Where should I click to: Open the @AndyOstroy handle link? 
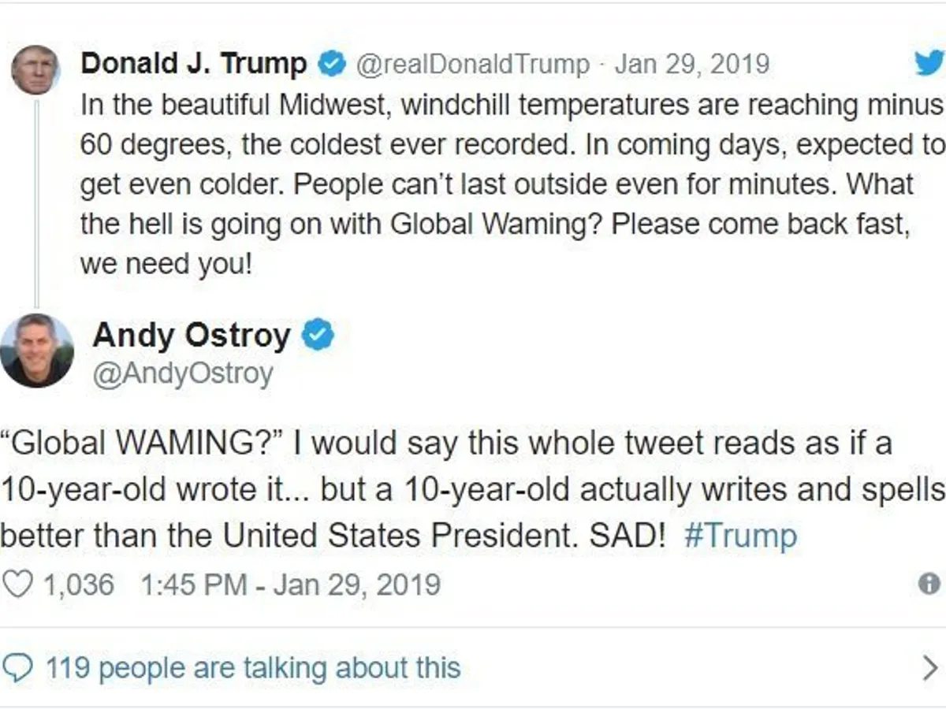183,373
